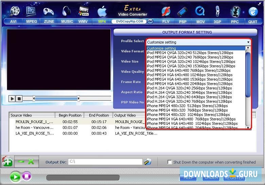Click the Music headphones icon
Viewport: 265px width, 185px height.
click(66, 11)
